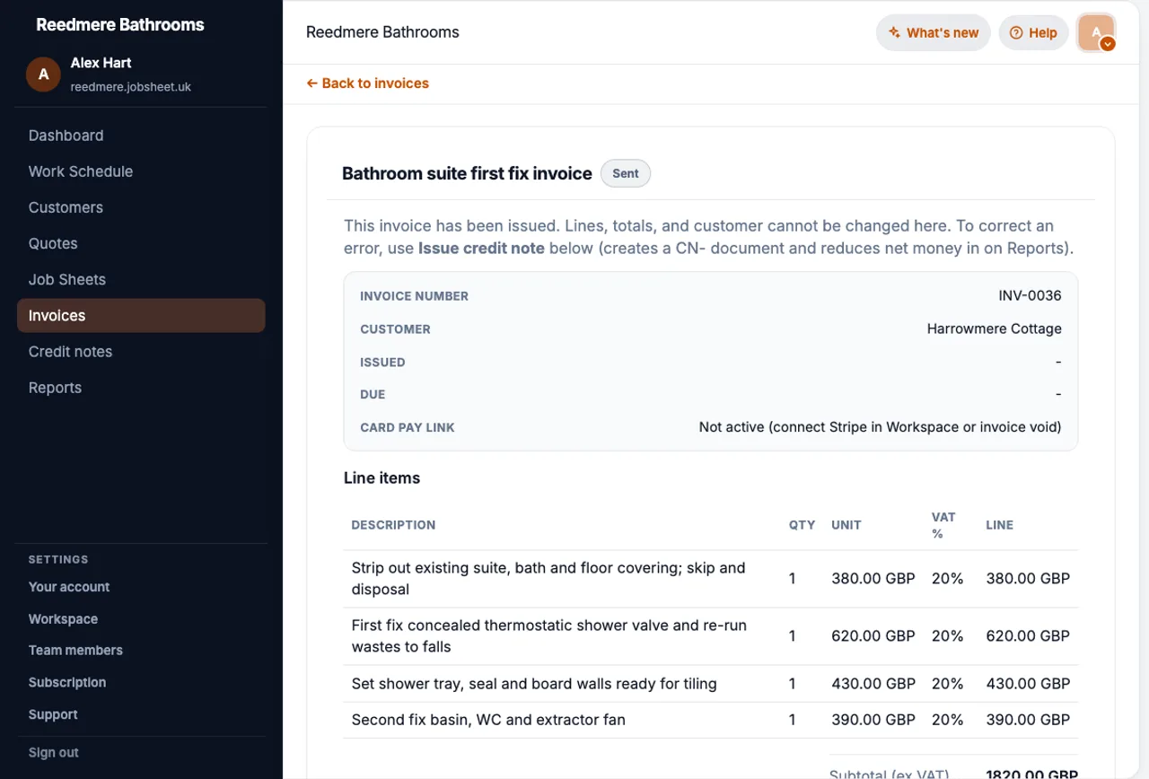This screenshot has width=1149, height=779.
Task: Click the card pay link Not active text
Action: pyautogui.click(x=880, y=427)
